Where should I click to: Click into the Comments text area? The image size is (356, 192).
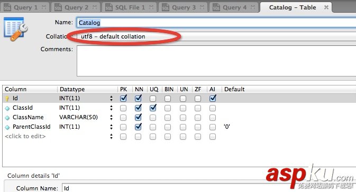(x=216, y=61)
